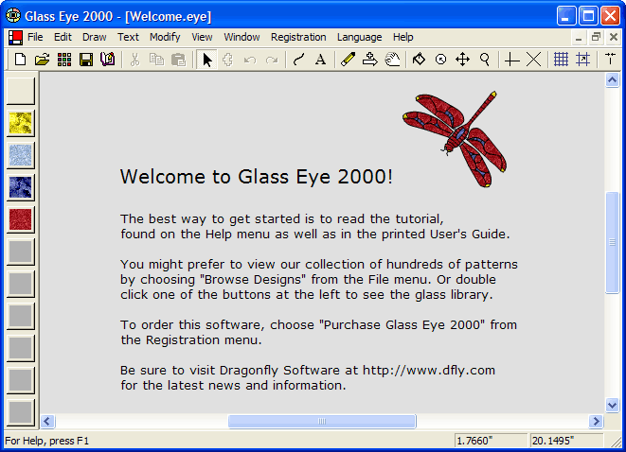Open the Text menu
Screen dimensions: 626x452
(x=128, y=37)
